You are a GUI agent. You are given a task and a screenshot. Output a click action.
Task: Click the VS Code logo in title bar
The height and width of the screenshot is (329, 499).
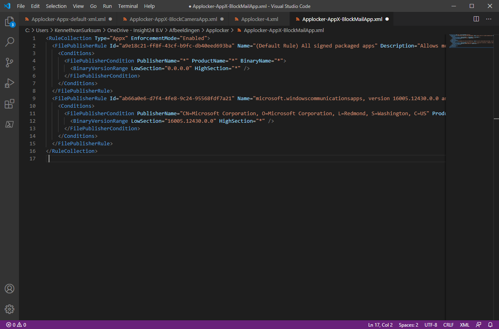click(x=7, y=6)
